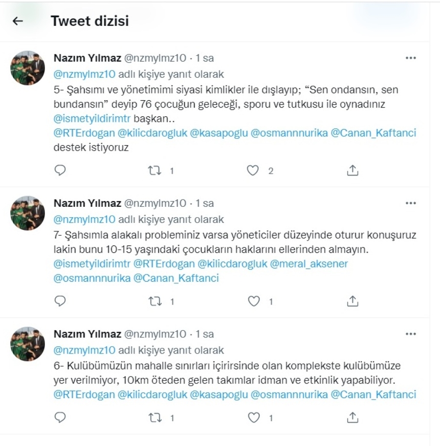Reply to tweet starting with 5- Şahsımı
The width and height of the screenshot is (440, 446).
[60, 170]
